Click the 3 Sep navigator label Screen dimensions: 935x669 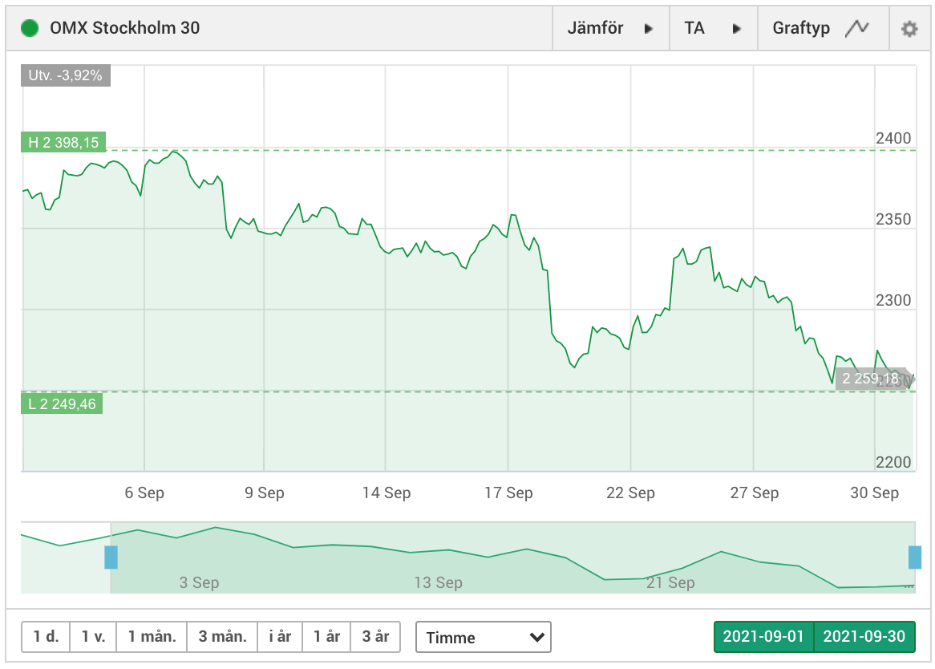pos(199,582)
